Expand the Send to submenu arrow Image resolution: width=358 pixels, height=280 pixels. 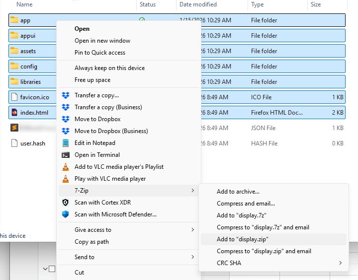pyautogui.click(x=192, y=257)
